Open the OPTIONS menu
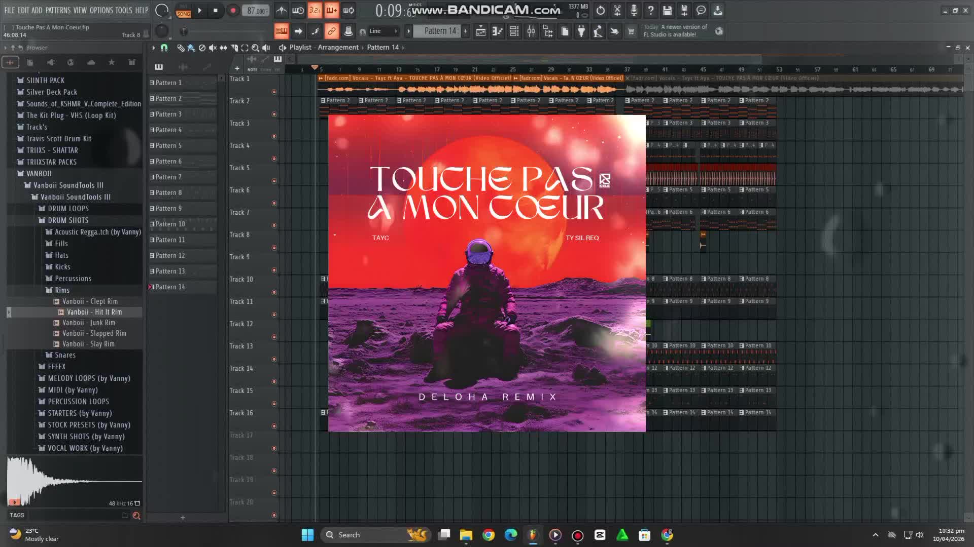The height and width of the screenshot is (547, 974). pos(101,10)
